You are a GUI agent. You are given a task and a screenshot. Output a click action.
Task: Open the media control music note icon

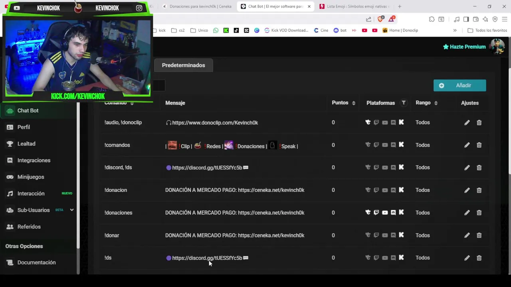[x=456, y=19]
